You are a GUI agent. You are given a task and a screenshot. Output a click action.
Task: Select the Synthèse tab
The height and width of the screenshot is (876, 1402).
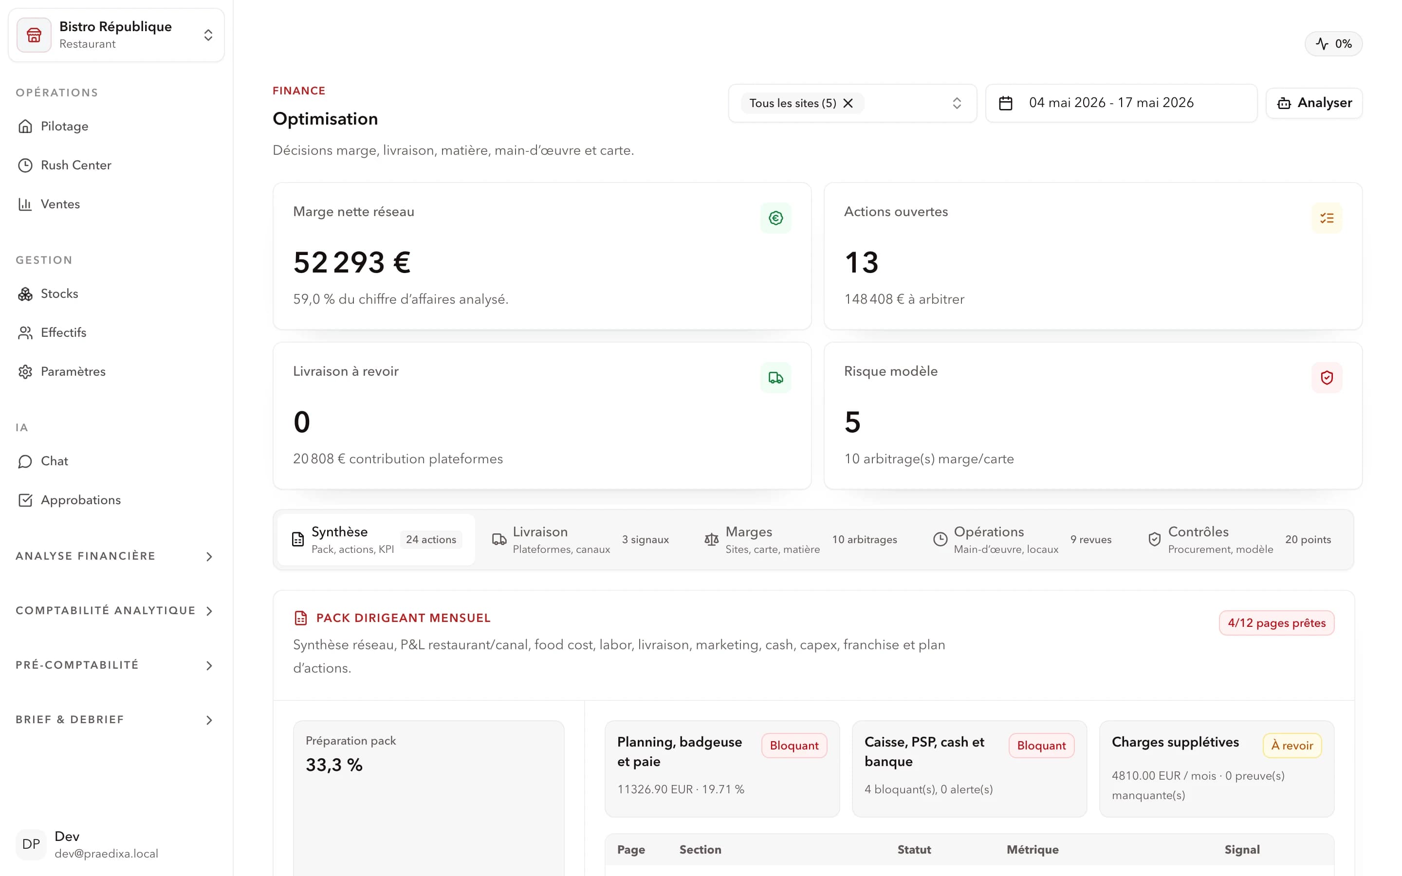tap(376, 539)
